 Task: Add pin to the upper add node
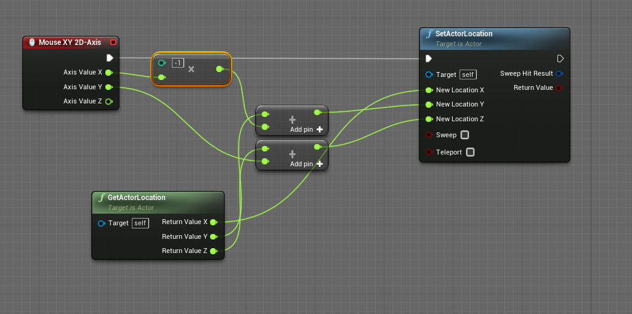[306, 129]
